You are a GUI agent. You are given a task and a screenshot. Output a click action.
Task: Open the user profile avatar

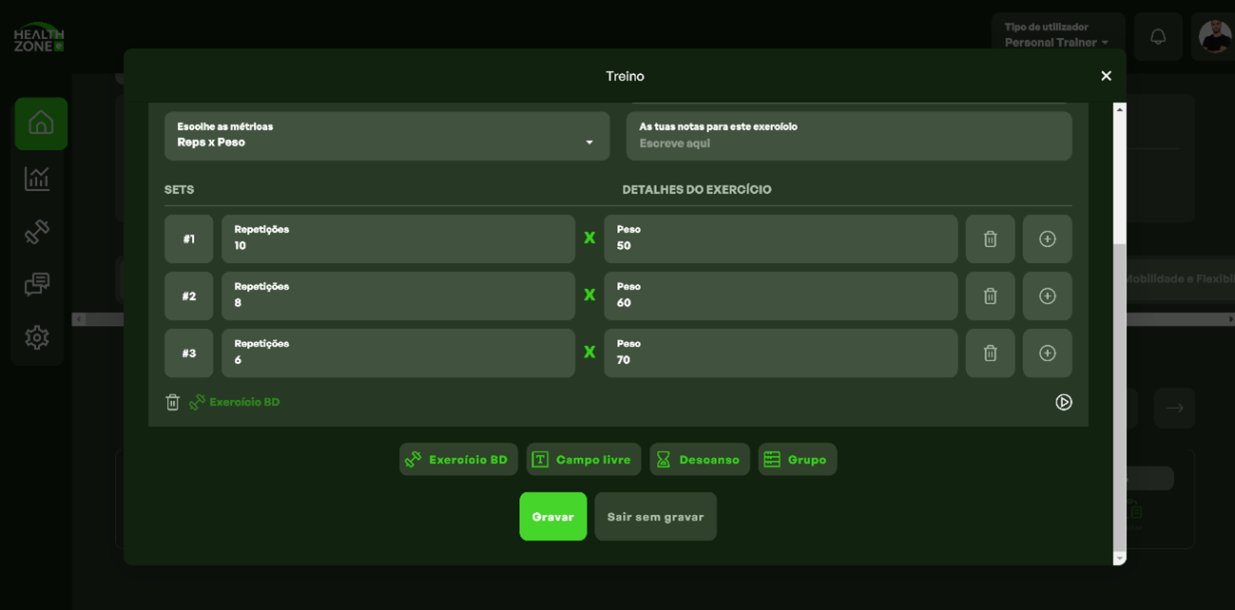[1214, 37]
